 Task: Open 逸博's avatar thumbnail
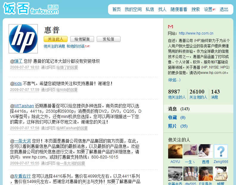click(x=206, y=151)
